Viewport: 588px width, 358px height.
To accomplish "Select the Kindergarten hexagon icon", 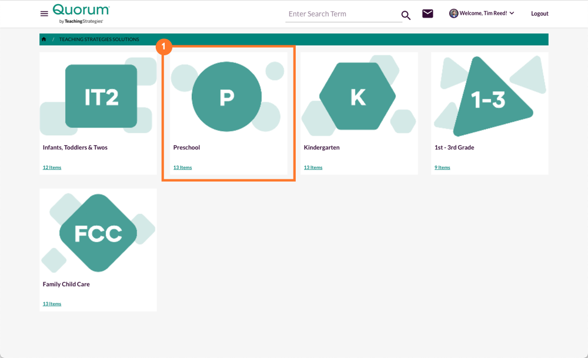I will (x=358, y=96).
